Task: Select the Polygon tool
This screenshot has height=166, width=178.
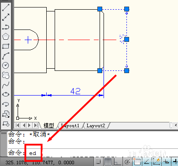Action: pos(6,37)
